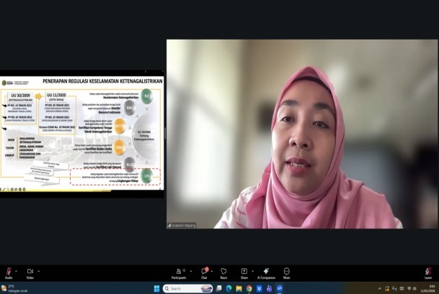Screen dimensions: 439x294
Task: Launch AI Companion
Action: 265,272
